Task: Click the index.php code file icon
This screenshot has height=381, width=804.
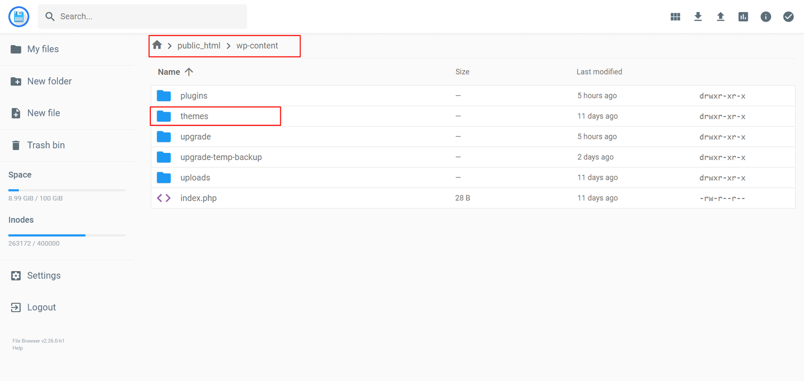Action: tap(164, 198)
